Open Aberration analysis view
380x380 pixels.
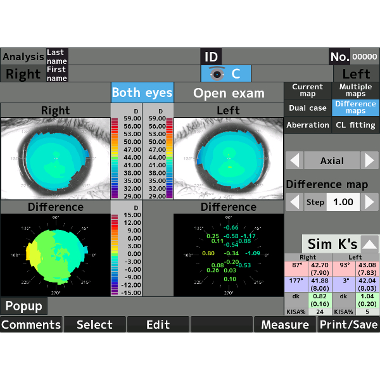(307, 125)
